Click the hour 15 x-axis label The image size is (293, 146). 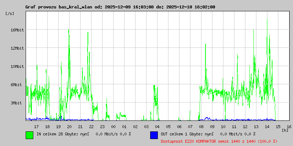click(x=278, y=127)
